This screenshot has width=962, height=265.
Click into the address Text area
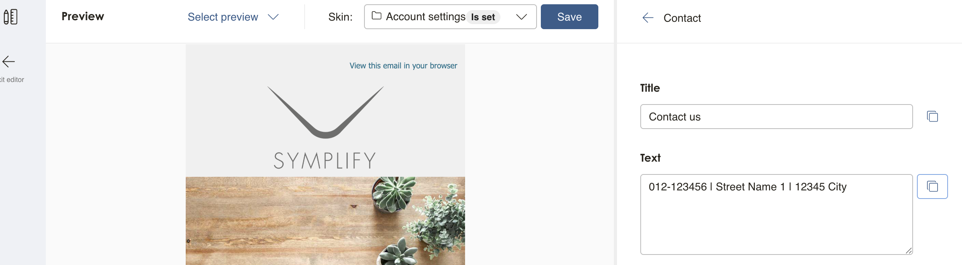tap(776, 214)
